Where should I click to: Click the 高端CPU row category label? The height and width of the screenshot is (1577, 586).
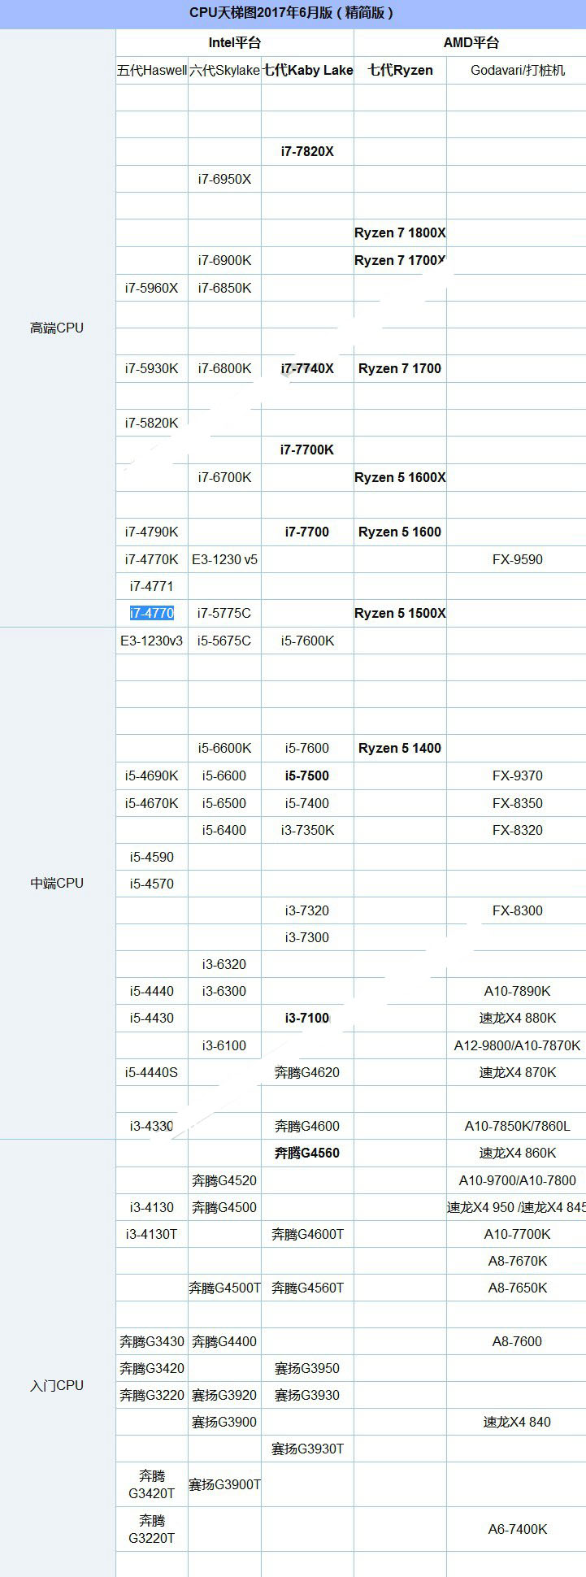pyautogui.click(x=57, y=328)
